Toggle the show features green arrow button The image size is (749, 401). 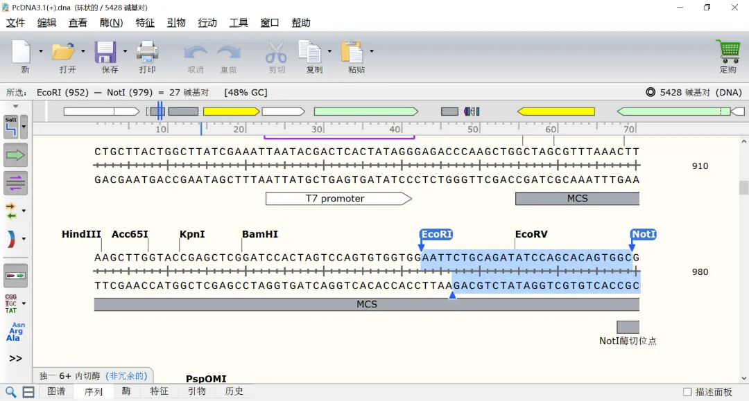point(15,155)
